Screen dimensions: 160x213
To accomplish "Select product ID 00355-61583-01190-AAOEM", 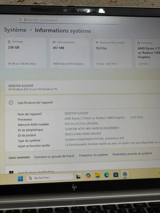I will point(83,134).
